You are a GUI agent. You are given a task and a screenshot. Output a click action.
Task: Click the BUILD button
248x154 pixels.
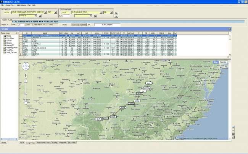click(x=65, y=25)
